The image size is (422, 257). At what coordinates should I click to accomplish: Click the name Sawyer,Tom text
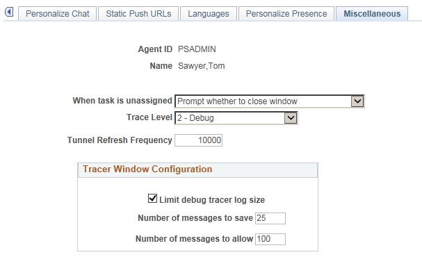coord(202,66)
